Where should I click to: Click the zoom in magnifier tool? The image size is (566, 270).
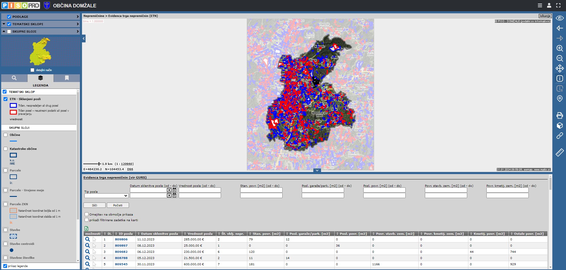click(559, 48)
